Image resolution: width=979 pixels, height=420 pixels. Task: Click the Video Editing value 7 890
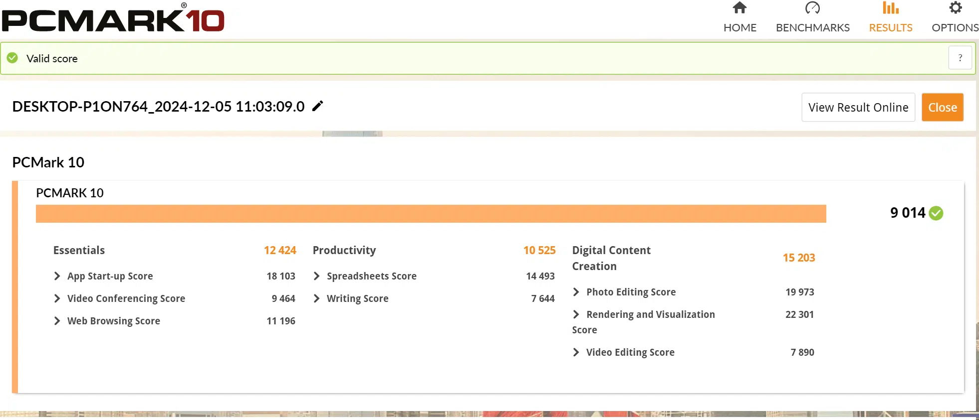click(802, 352)
